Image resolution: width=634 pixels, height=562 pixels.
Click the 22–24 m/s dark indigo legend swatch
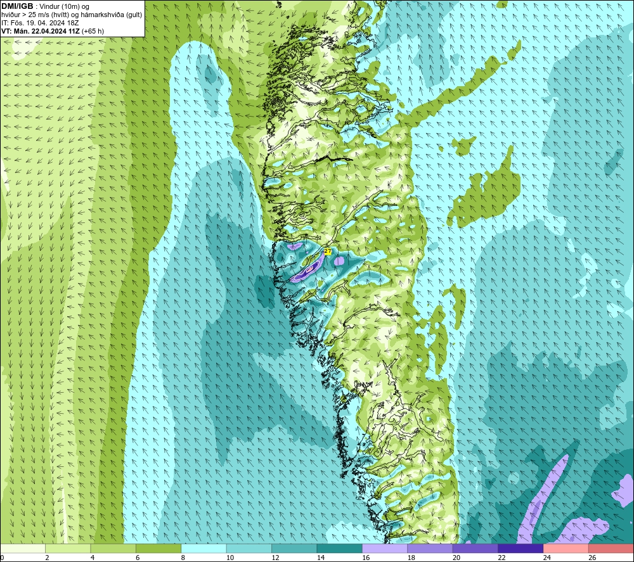pos(521,549)
